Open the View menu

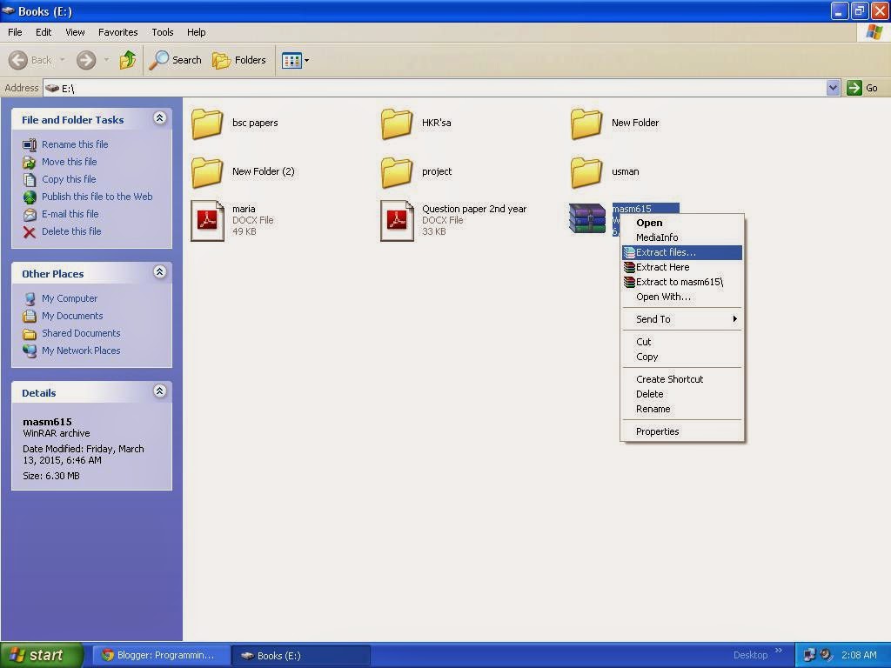[74, 32]
